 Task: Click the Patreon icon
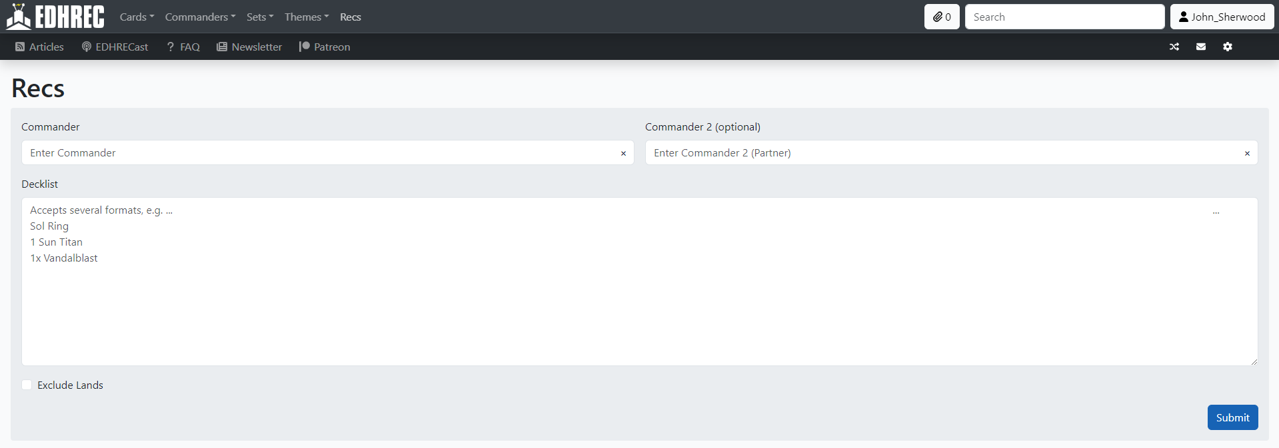coord(305,47)
